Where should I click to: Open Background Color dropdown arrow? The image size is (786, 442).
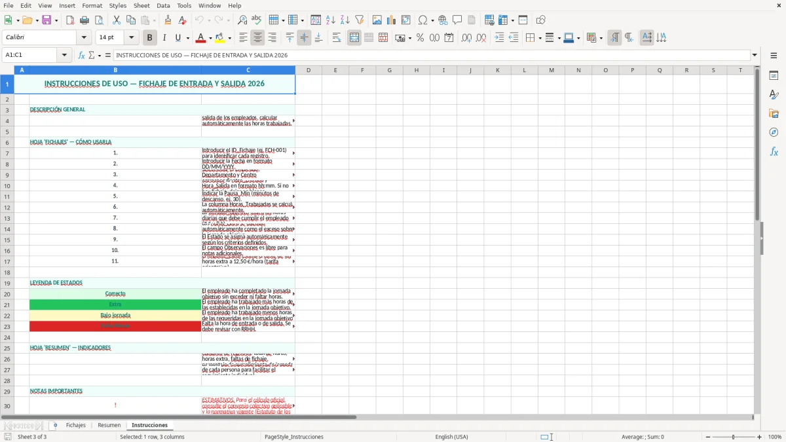pyautogui.click(x=229, y=38)
